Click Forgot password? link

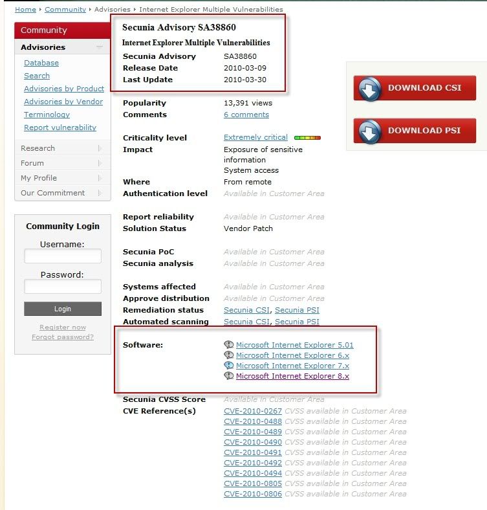pyautogui.click(x=63, y=337)
